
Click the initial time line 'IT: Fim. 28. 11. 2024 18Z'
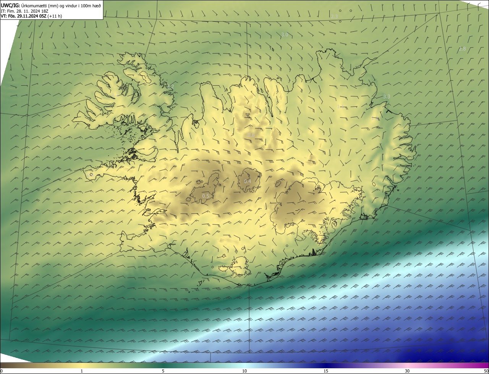24,11
